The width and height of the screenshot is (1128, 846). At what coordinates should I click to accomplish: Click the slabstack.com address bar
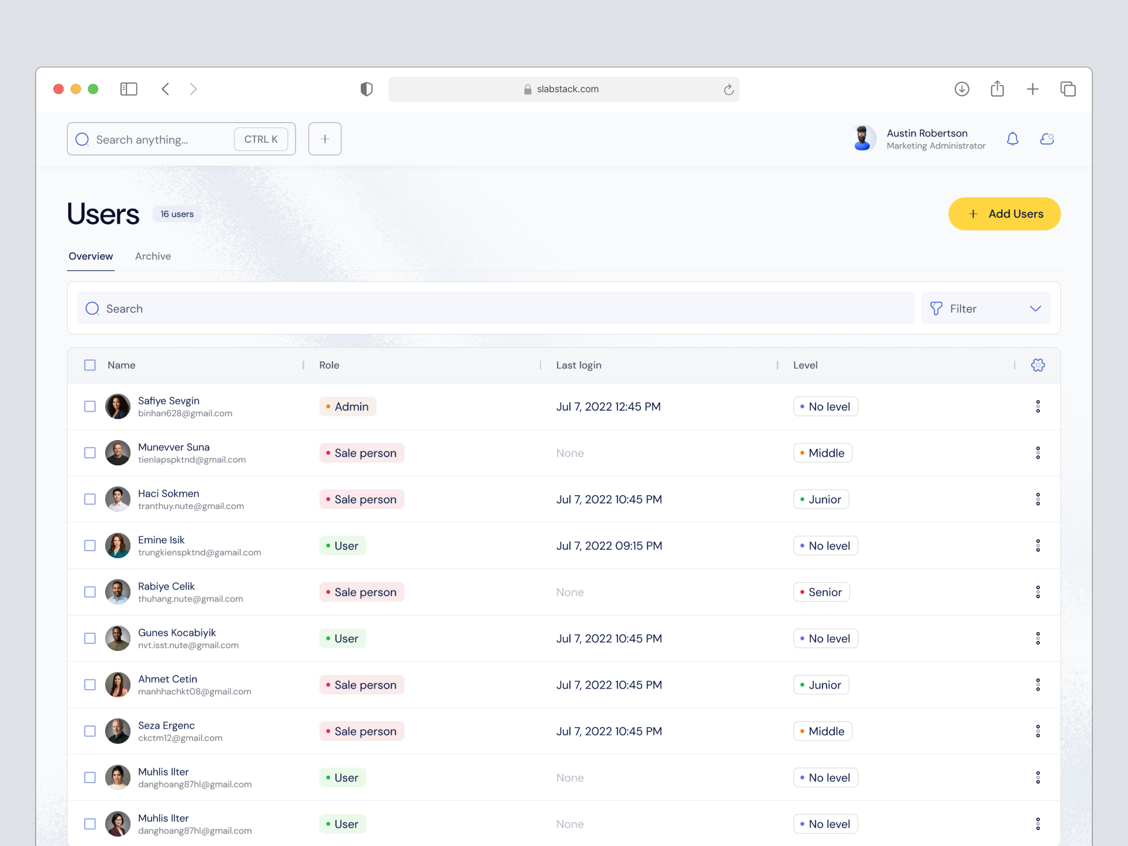(x=563, y=89)
